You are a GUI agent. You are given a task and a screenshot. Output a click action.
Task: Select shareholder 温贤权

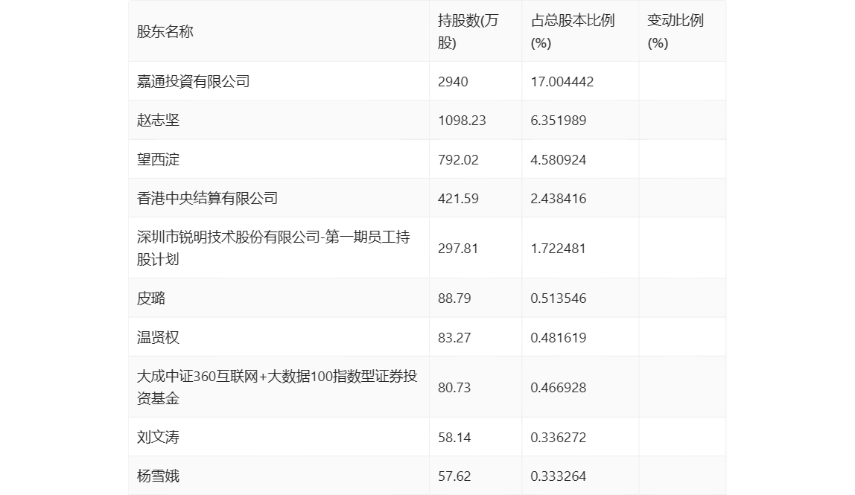pyautogui.click(x=158, y=337)
